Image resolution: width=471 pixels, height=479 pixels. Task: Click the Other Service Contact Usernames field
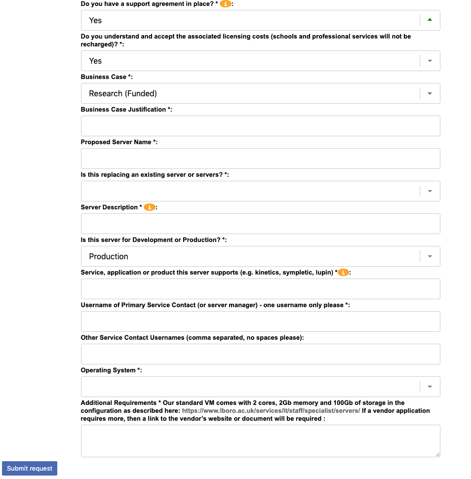260,354
